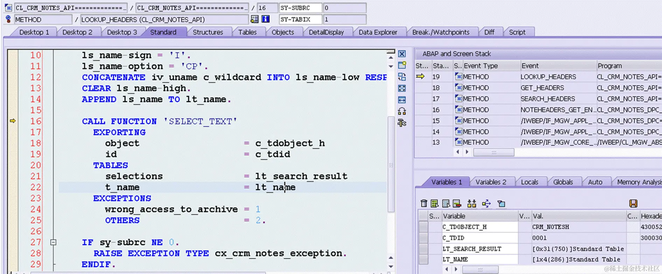Click the SY-SUBRC variable field
The width and height of the screenshot is (662, 274).
[300, 8]
